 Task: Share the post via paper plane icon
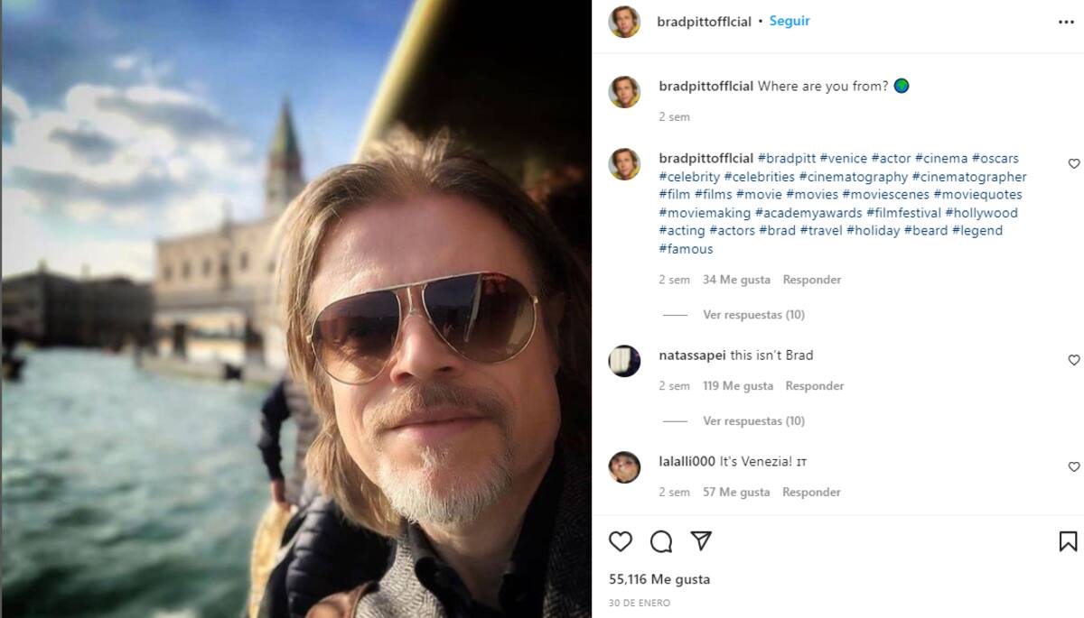[701, 540]
